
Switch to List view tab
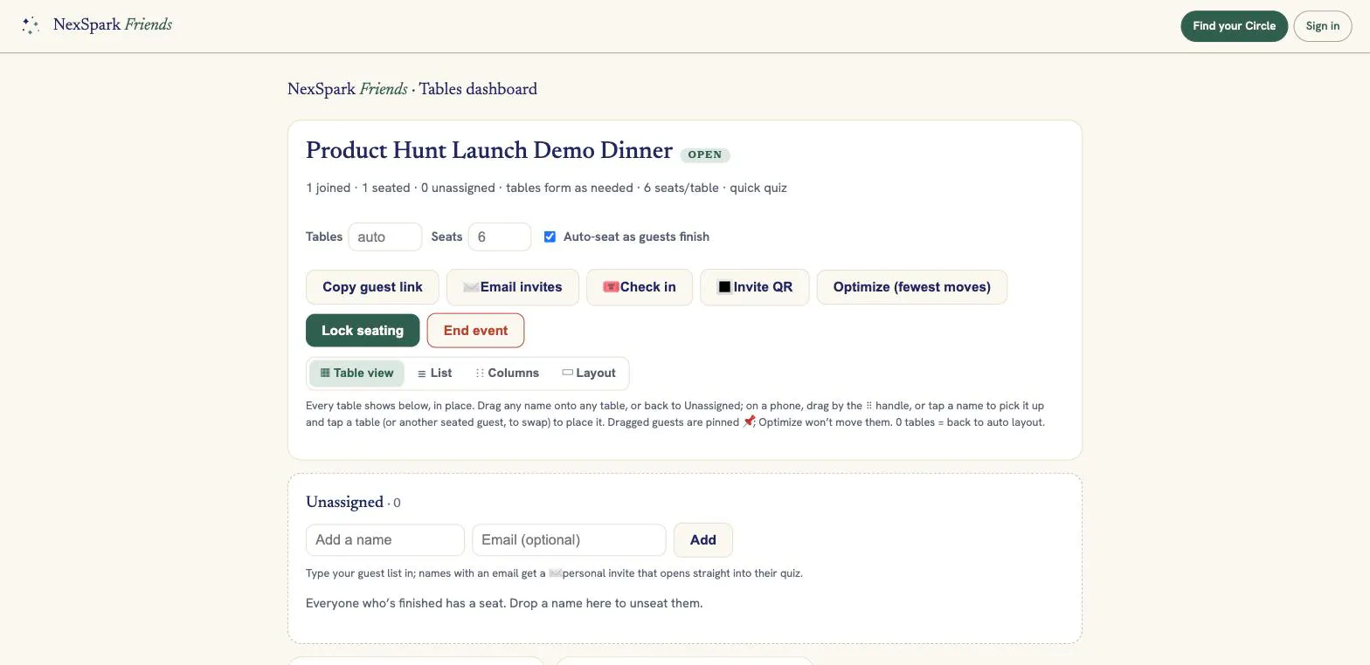[434, 374]
